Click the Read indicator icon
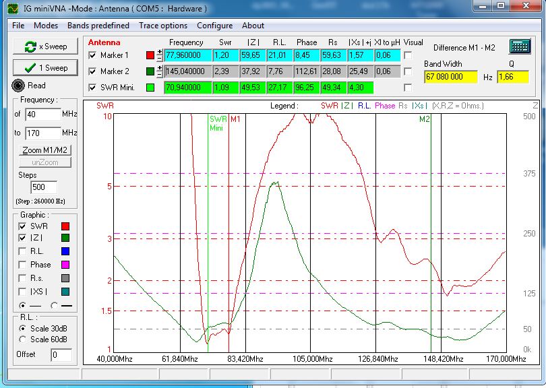Screen dimensions: 546x388 coord(18,86)
